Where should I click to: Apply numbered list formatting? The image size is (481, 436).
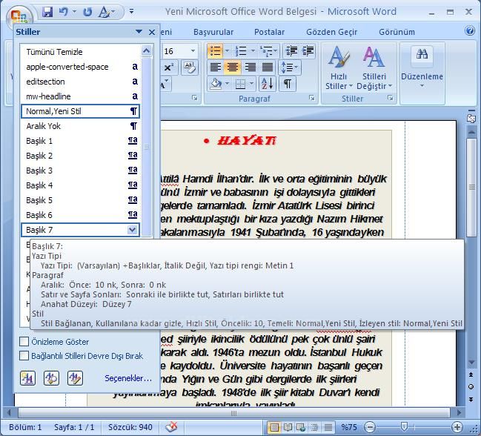(x=241, y=50)
